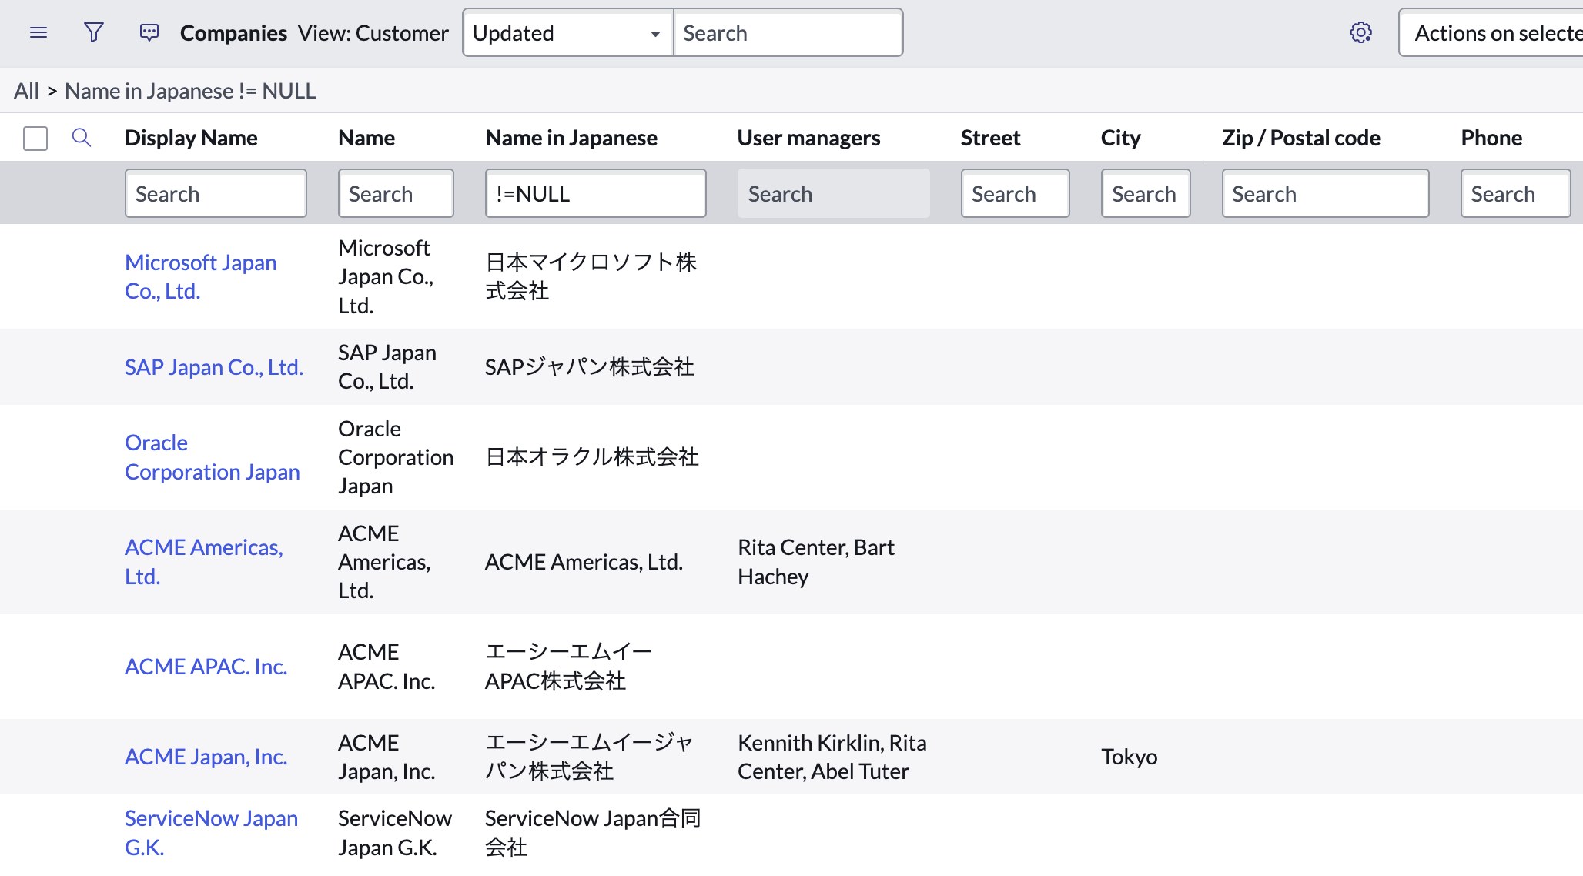Select the checkbox to select all rows

tap(35, 138)
